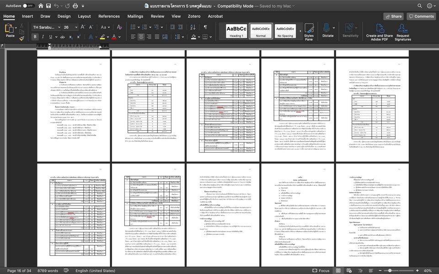This screenshot has width=439, height=274.
Task: Apply yellow text highlight color
Action: [102, 37]
